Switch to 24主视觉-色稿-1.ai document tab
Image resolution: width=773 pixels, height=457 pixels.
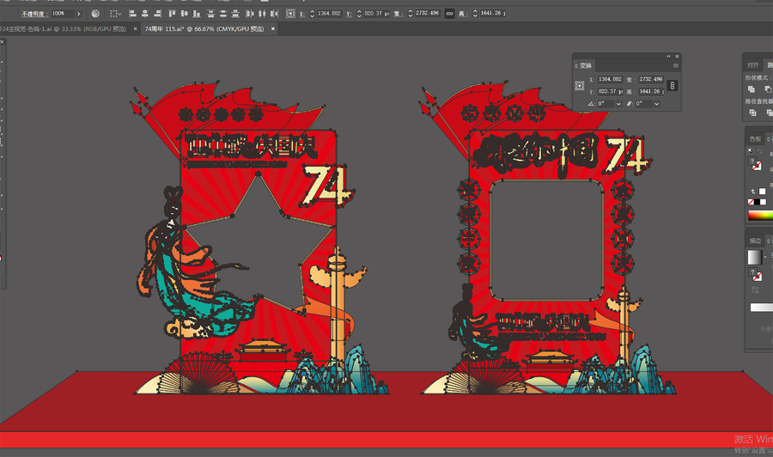pos(63,29)
